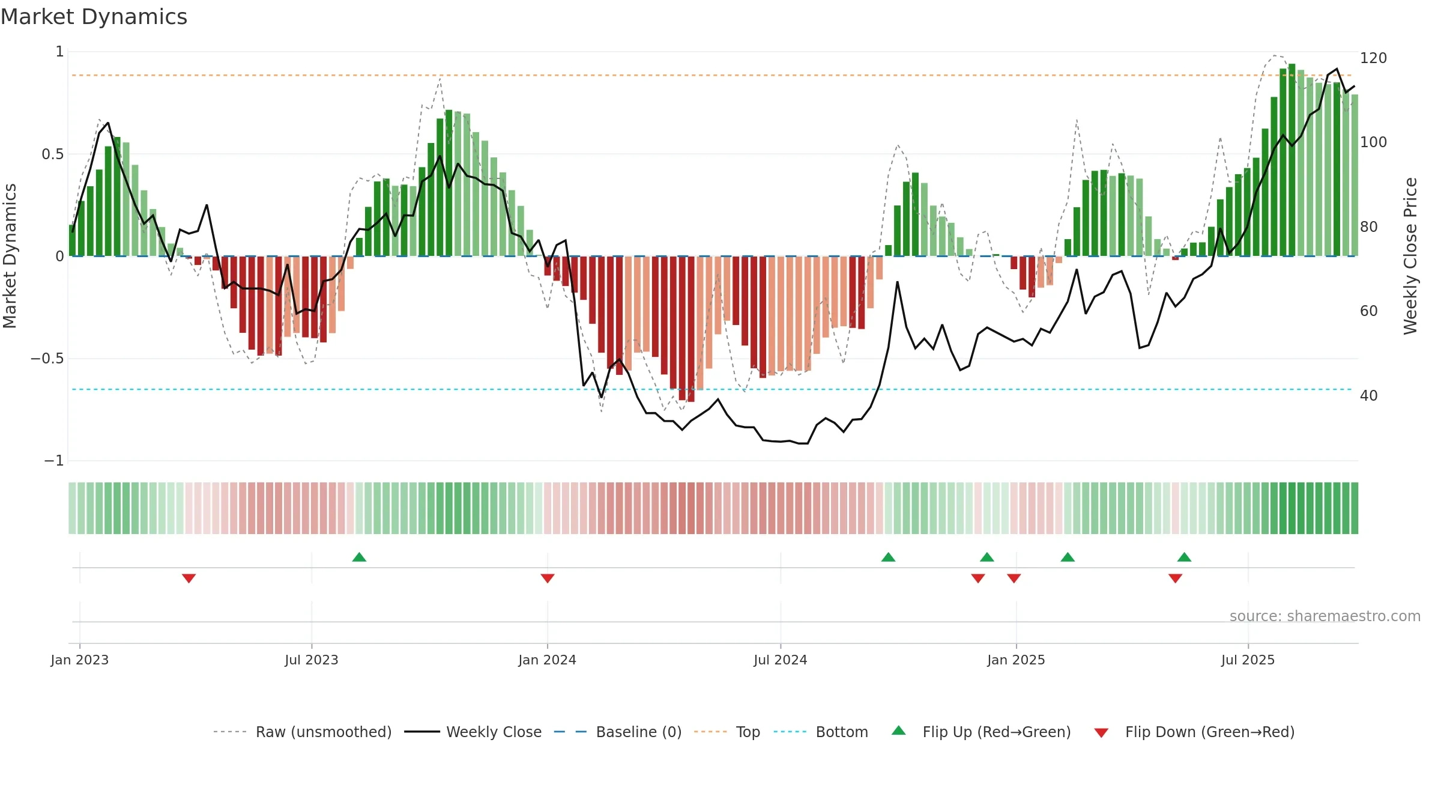The height and width of the screenshot is (811, 1441).
Task: Select the last green flip-up triangle before Jul 2025
Action: tap(1184, 557)
